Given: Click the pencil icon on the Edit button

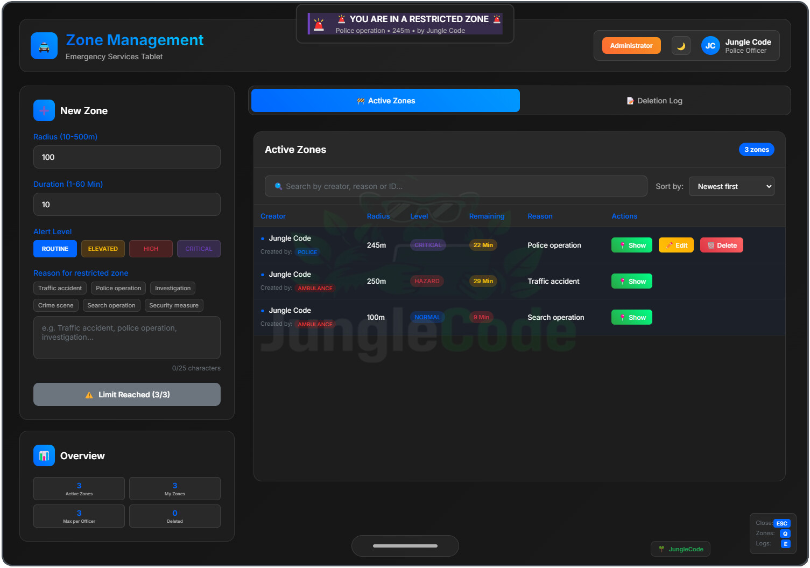Looking at the screenshot, I should pos(669,245).
